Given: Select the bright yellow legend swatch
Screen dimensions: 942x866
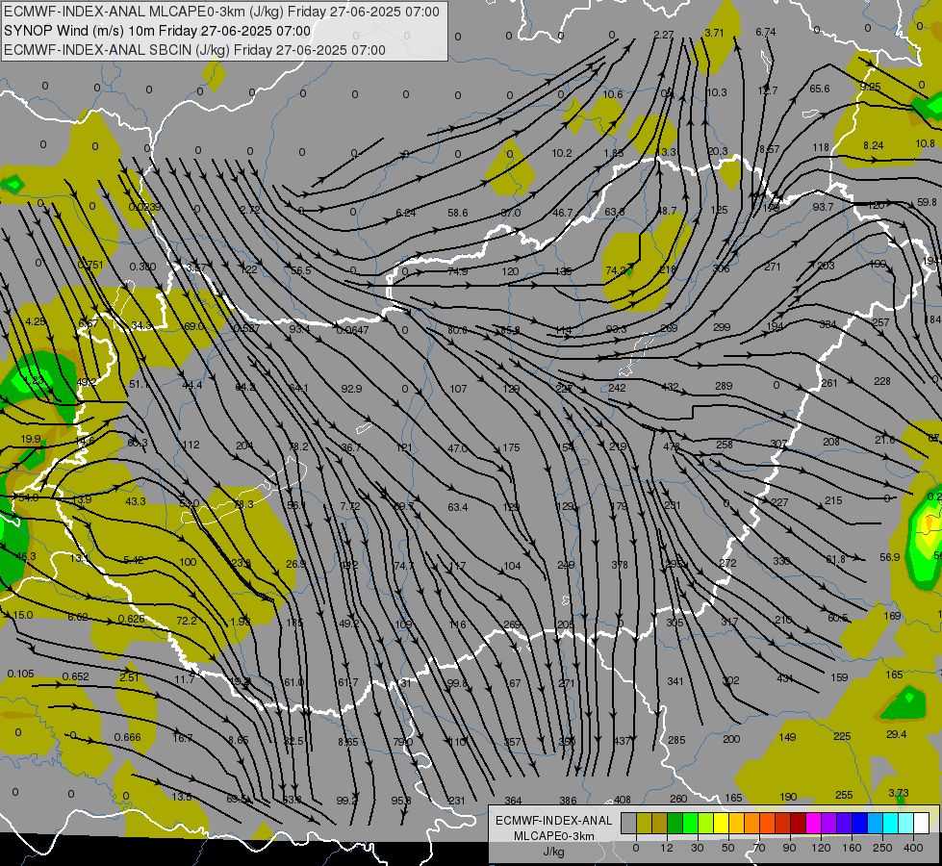Looking at the screenshot, I should click(x=721, y=823).
